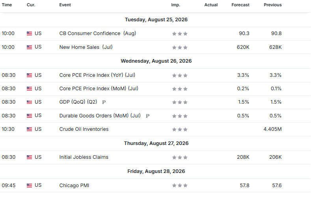Open the Core PCE Price Index (MoM) event
The width and height of the screenshot is (311, 197).
pyautogui.click(x=99, y=88)
